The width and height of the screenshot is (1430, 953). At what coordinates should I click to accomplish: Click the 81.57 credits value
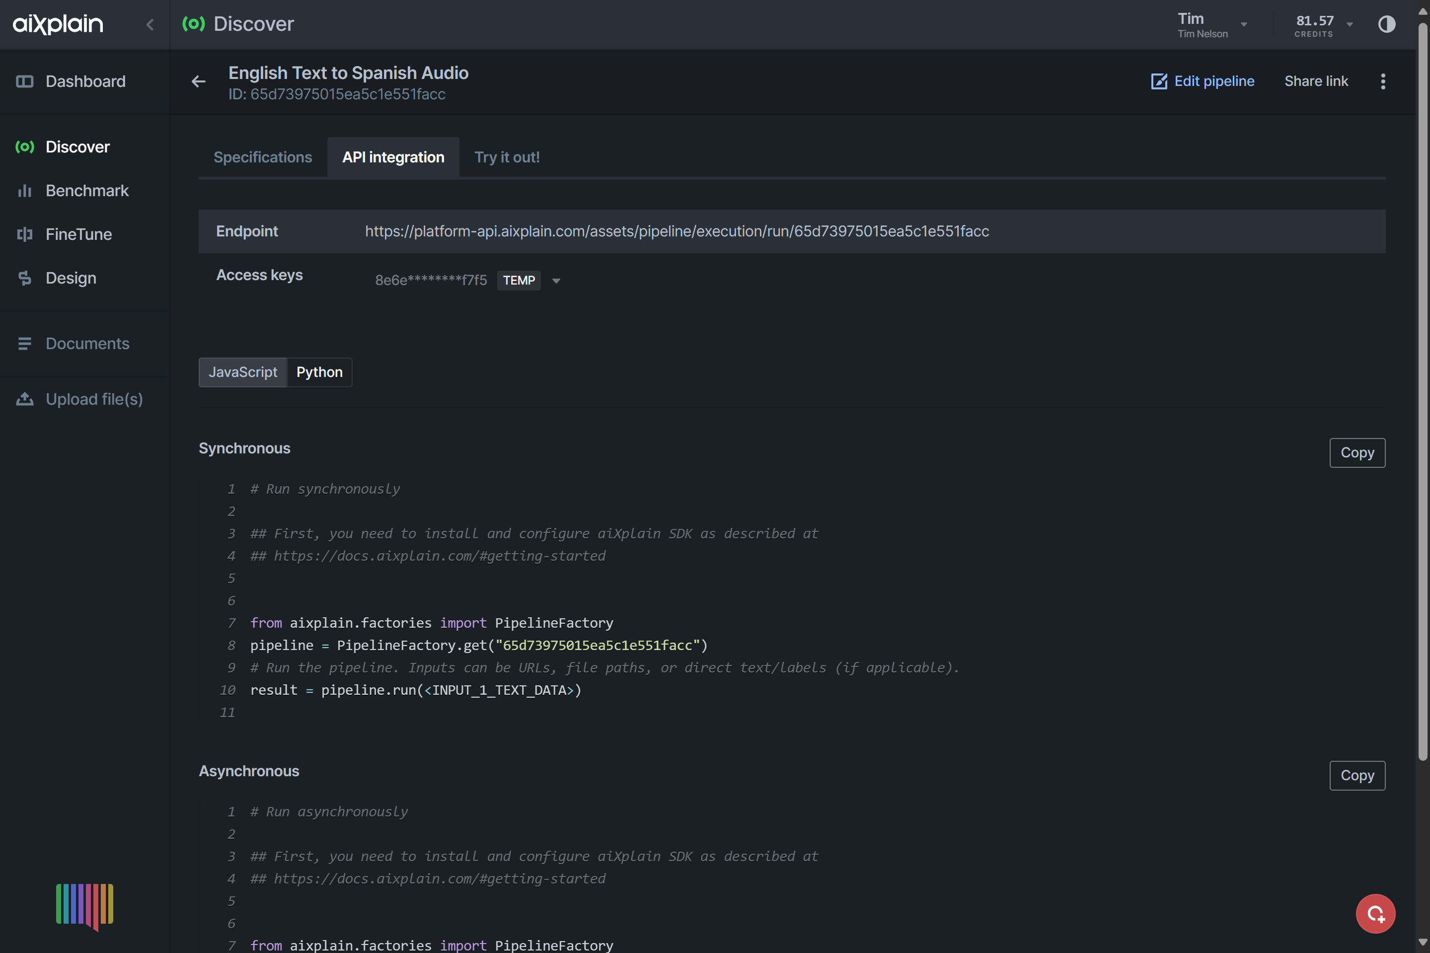point(1315,21)
